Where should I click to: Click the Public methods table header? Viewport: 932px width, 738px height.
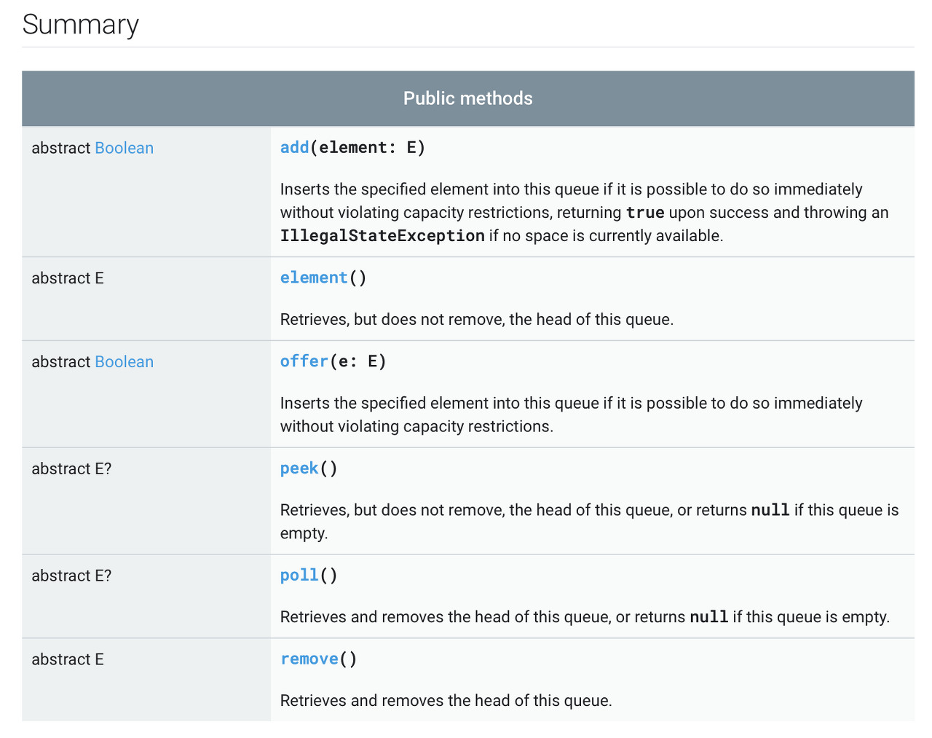468,98
